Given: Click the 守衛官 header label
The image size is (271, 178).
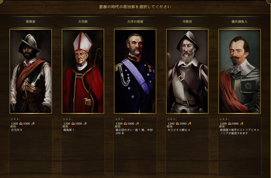Looking at the screenshot, I should coord(187,22).
